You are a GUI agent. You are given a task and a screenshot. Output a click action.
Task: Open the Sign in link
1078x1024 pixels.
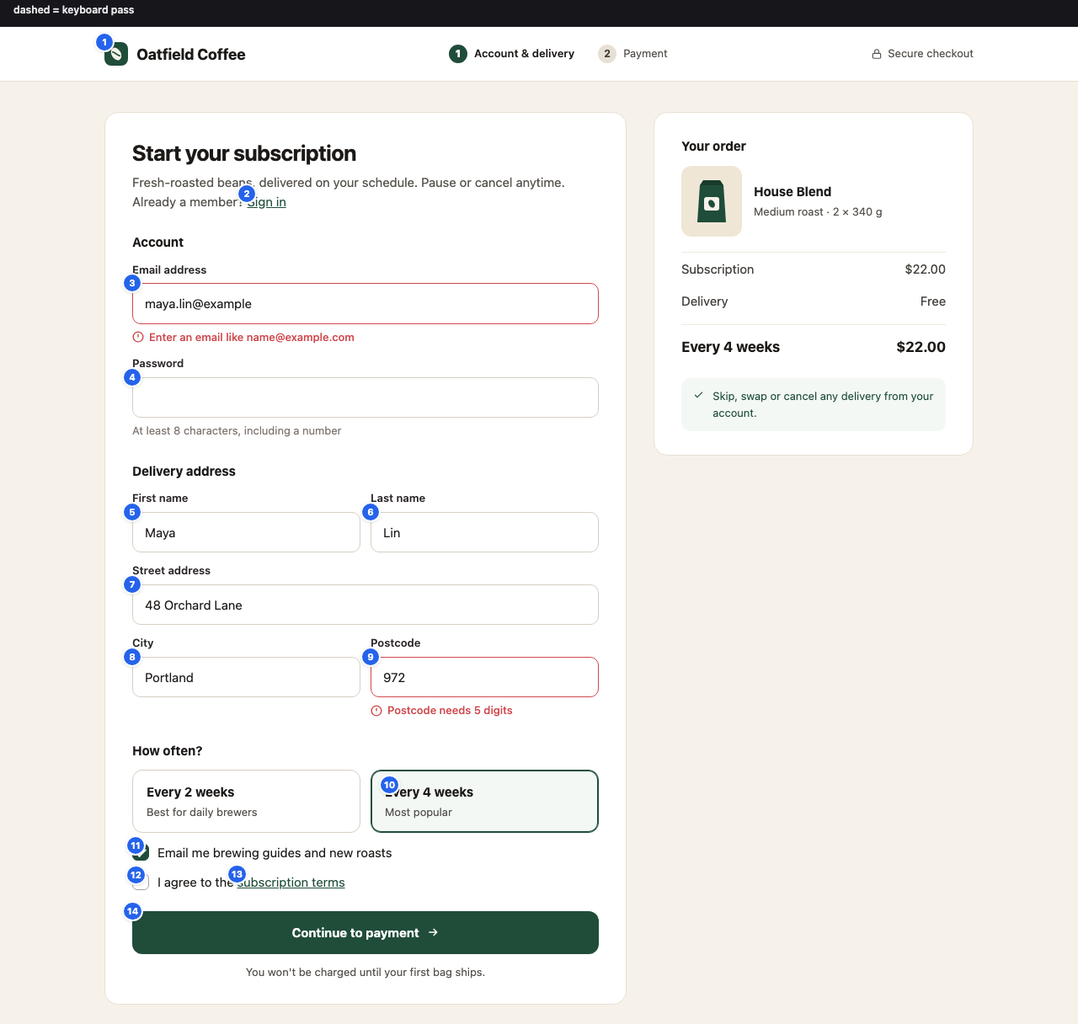point(266,202)
